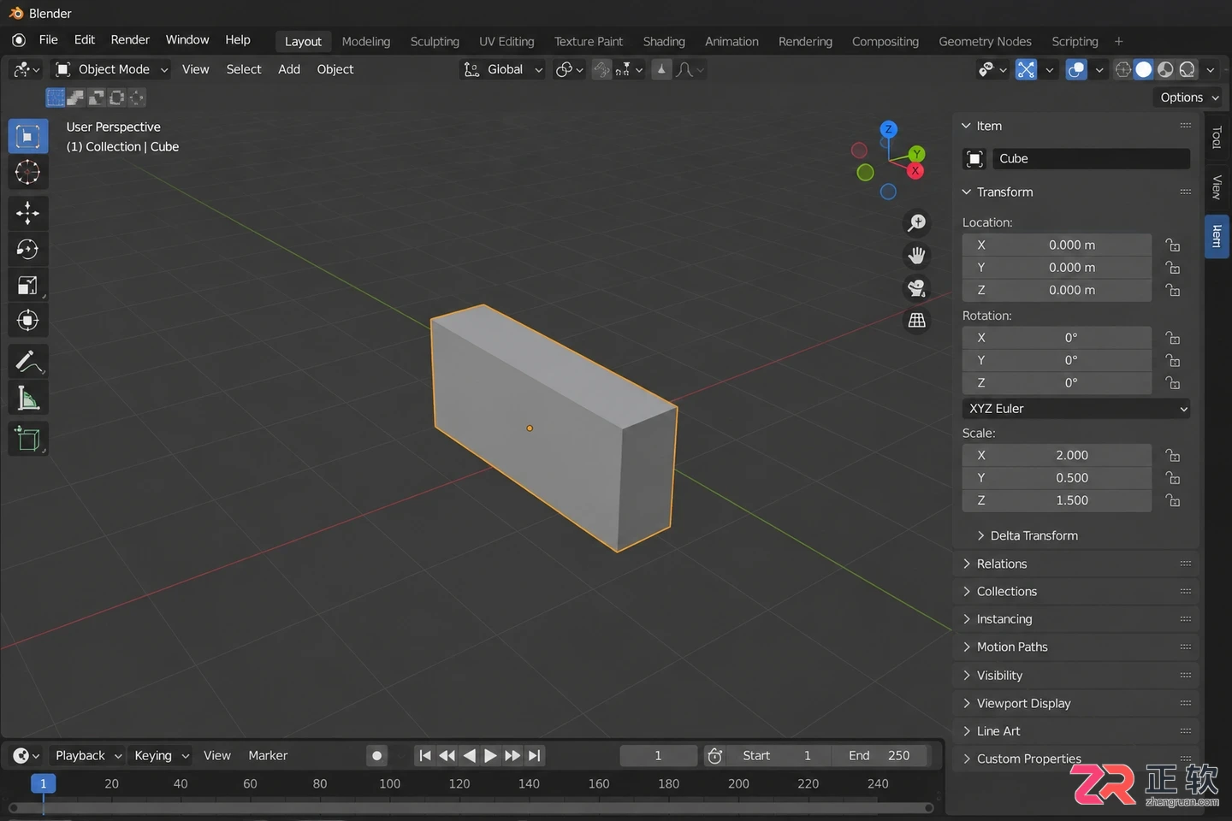
Task: Select the Annotate tool
Action: [28, 362]
